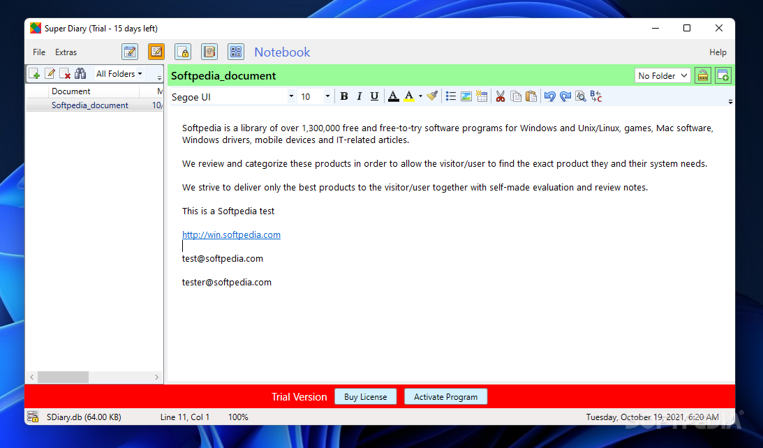The image size is (763, 448).
Task: Apply black font color
Action: pos(394,96)
